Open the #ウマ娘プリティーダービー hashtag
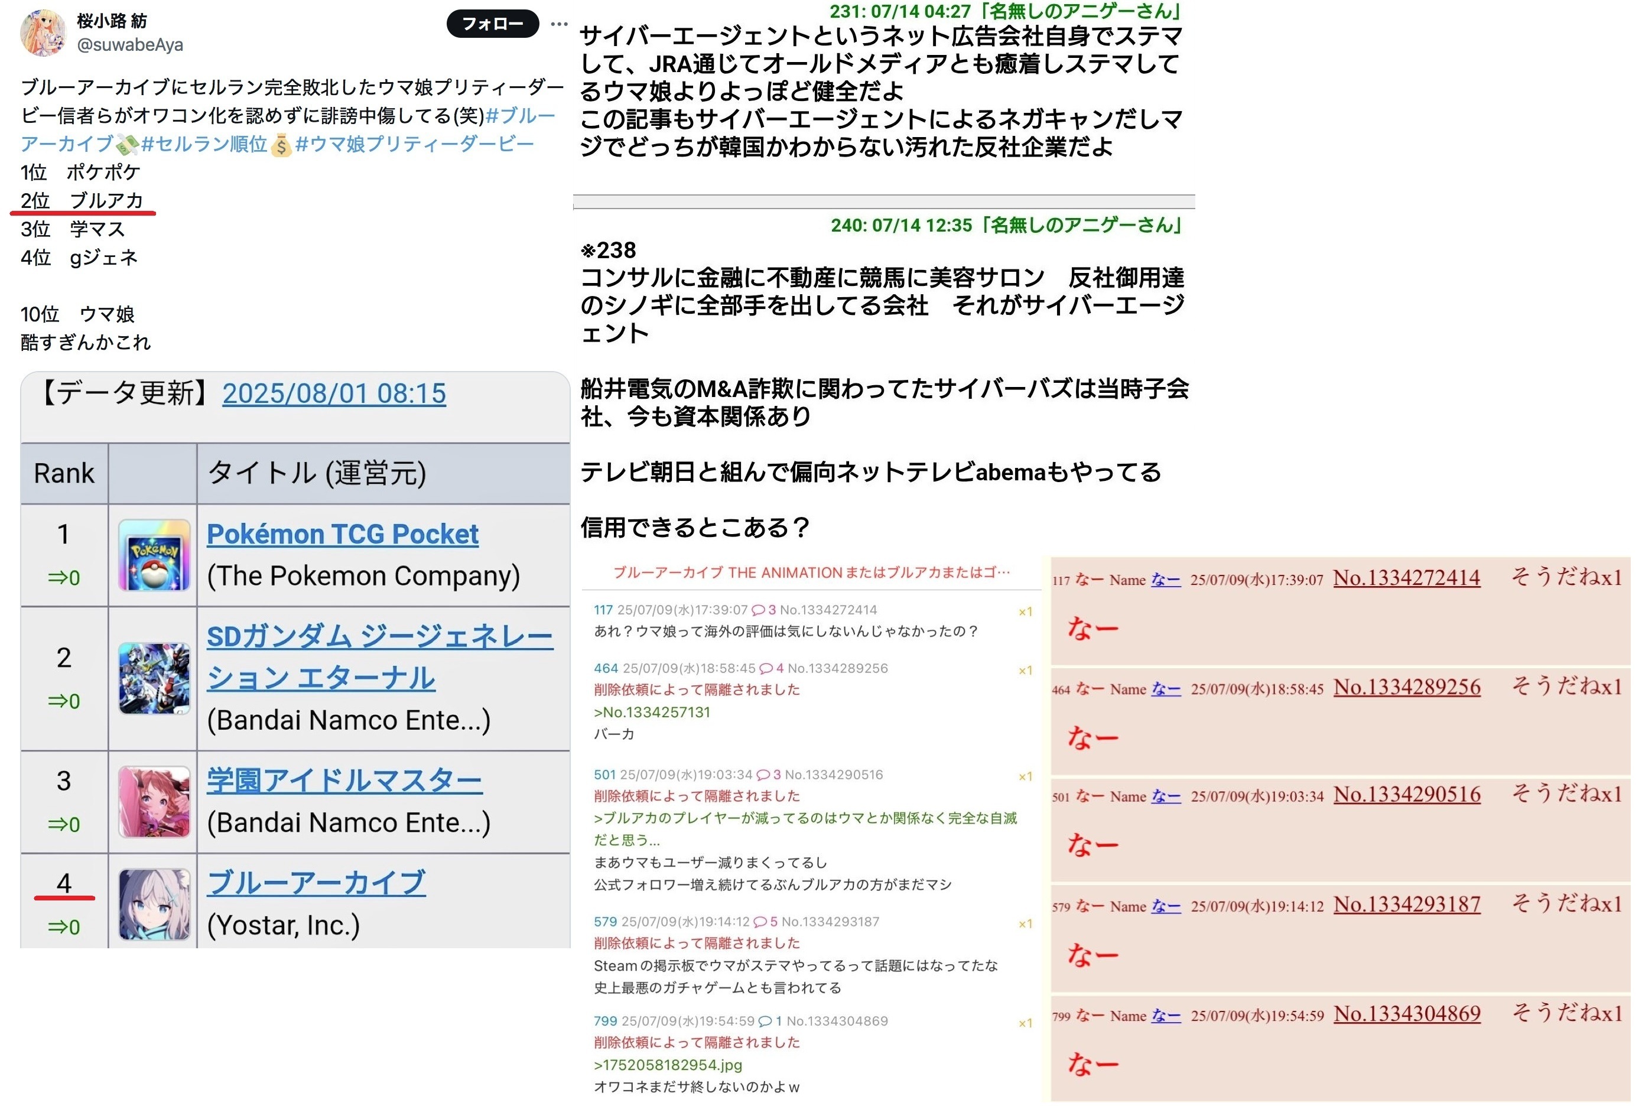The image size is (1642, 1119). tap(415, 144)
